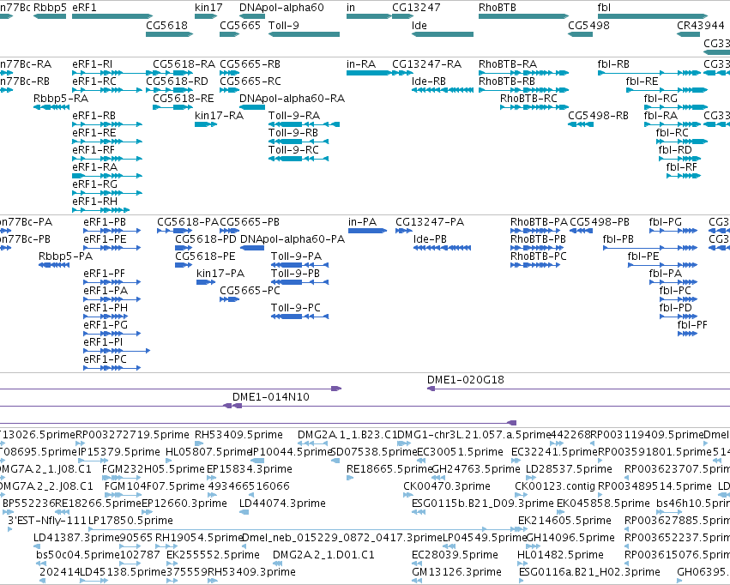Image resolution: width=730 pixels, height=585 pixels.
Task: Select the kin17-RA transcript
Action: coord(219,116)
